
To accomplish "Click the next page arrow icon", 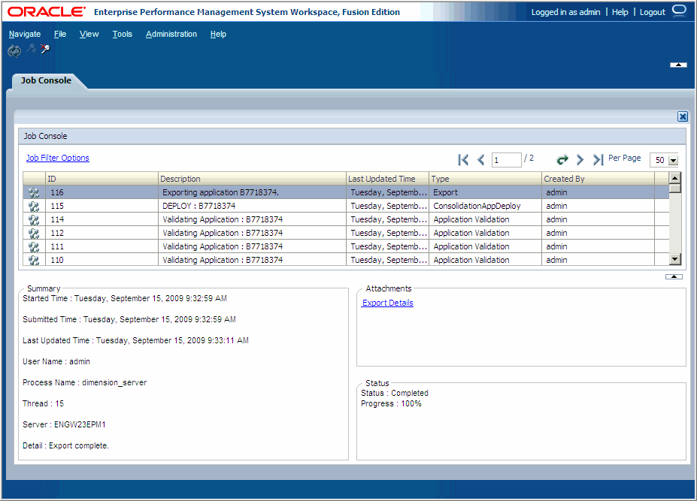I will click(x=580, y=159).
